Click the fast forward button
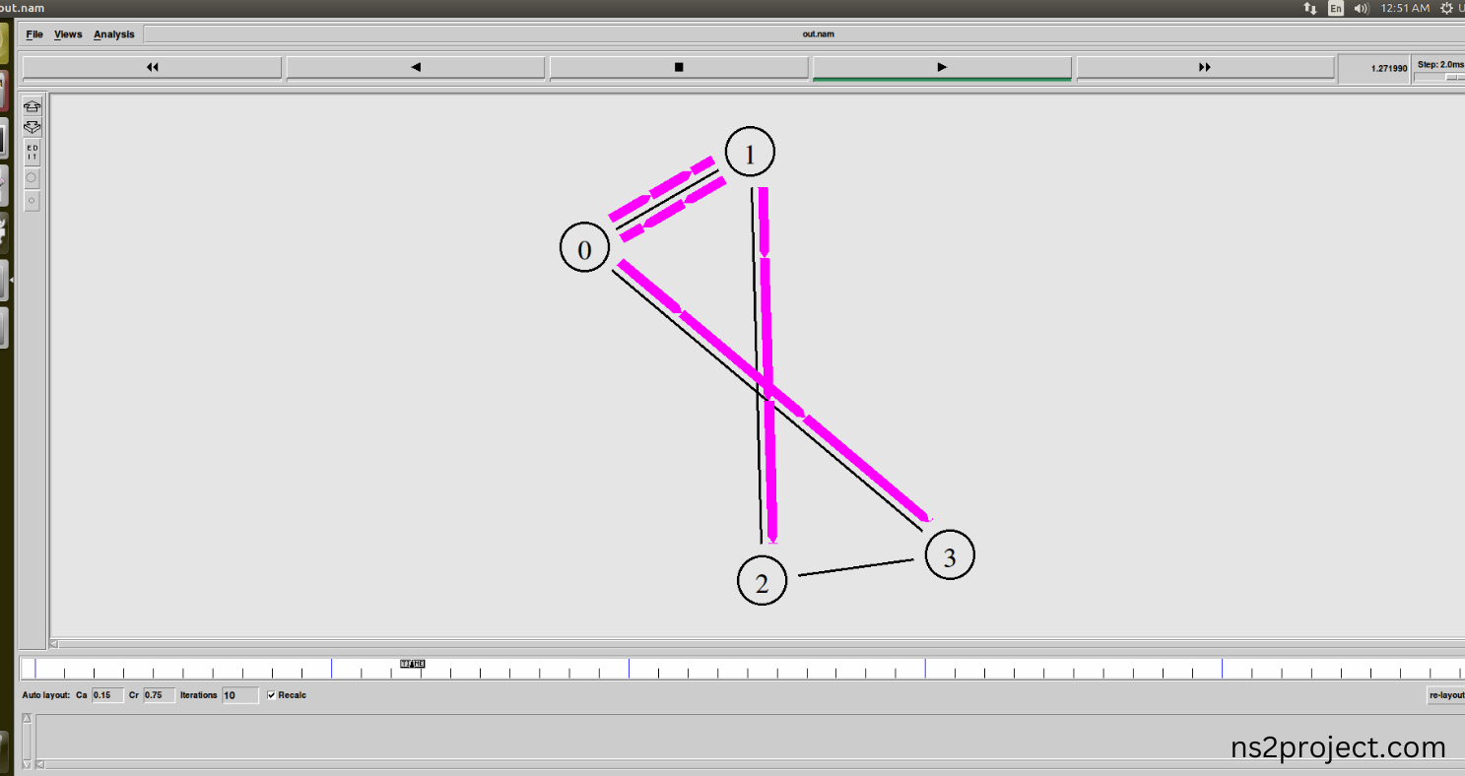 click(x=1205, y=67)
